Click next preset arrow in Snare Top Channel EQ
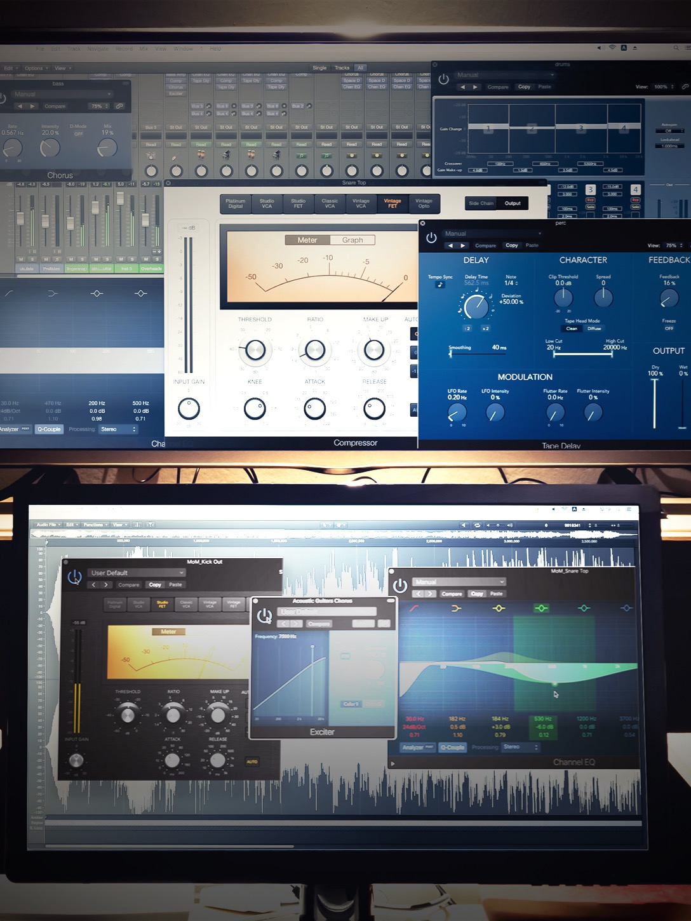This screenshot has height=921, width=691. (431, 594)
